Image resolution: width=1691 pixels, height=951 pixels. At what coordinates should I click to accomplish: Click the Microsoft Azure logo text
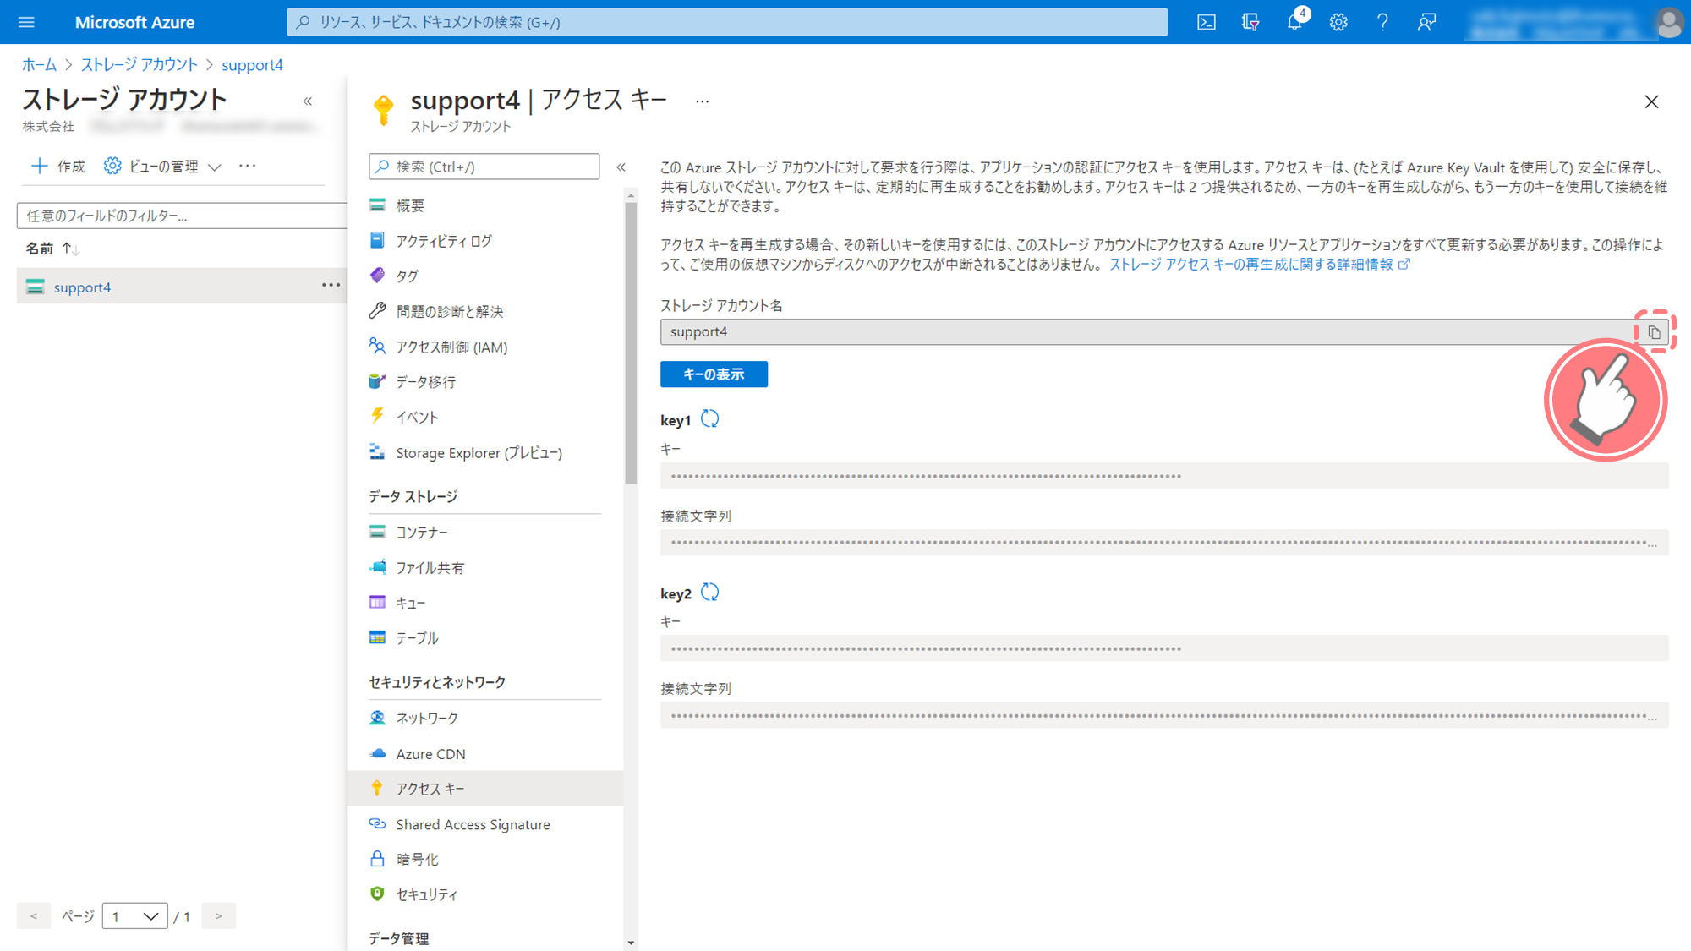tap(134, 22)
